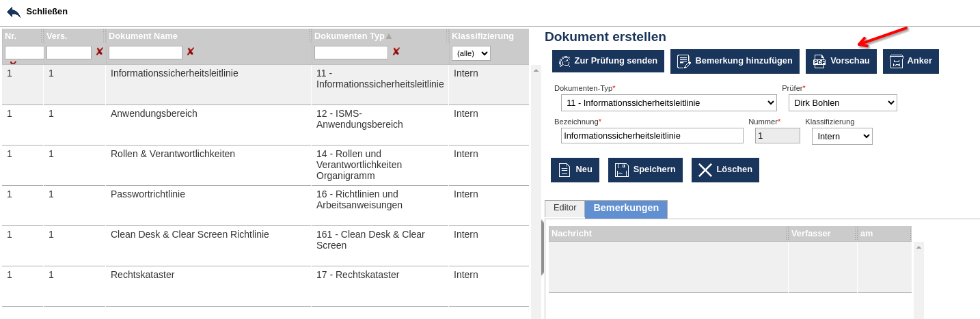Switch to the Bemerkungen tab
Viewport: 980px width, 319px height.
626,208
